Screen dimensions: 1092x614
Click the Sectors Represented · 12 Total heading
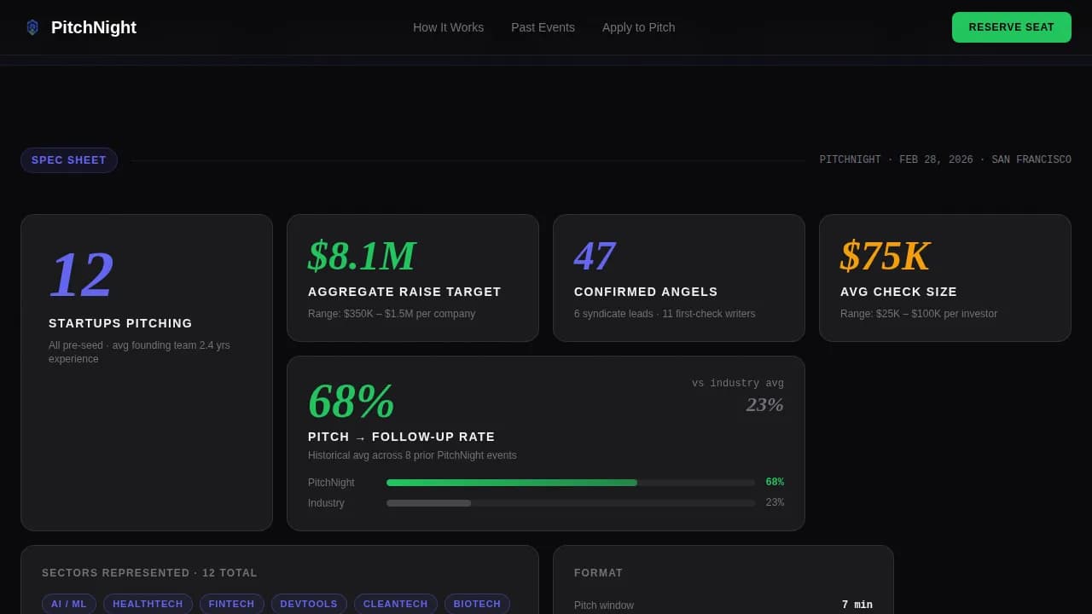149,573
